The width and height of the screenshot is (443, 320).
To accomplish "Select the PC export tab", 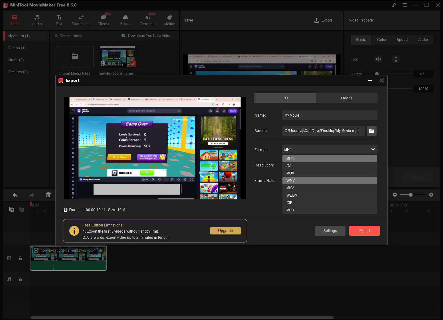I will tap(285, 98).
